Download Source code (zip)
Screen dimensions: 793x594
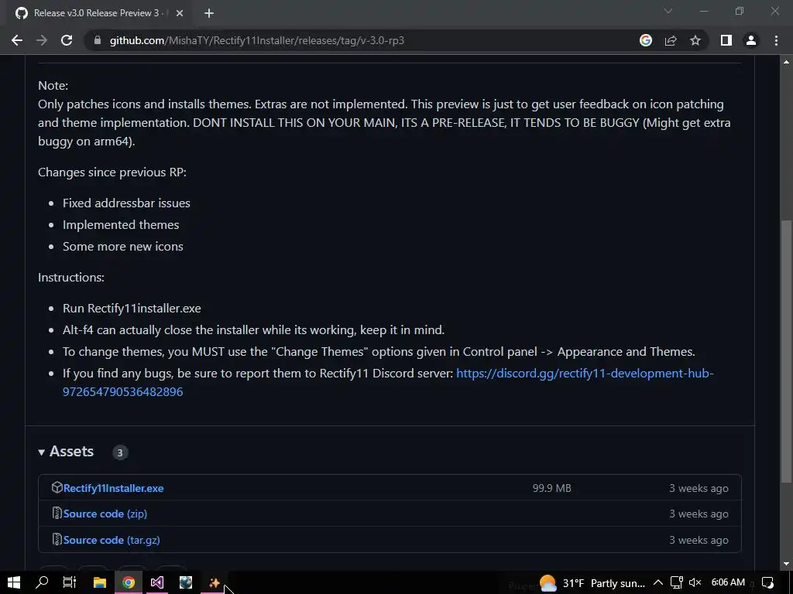[x=105, y=514]
